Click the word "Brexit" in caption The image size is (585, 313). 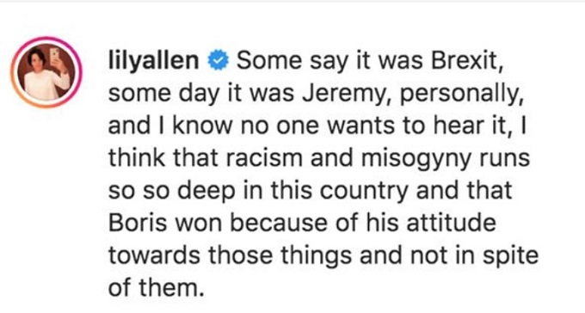point(467,60)
